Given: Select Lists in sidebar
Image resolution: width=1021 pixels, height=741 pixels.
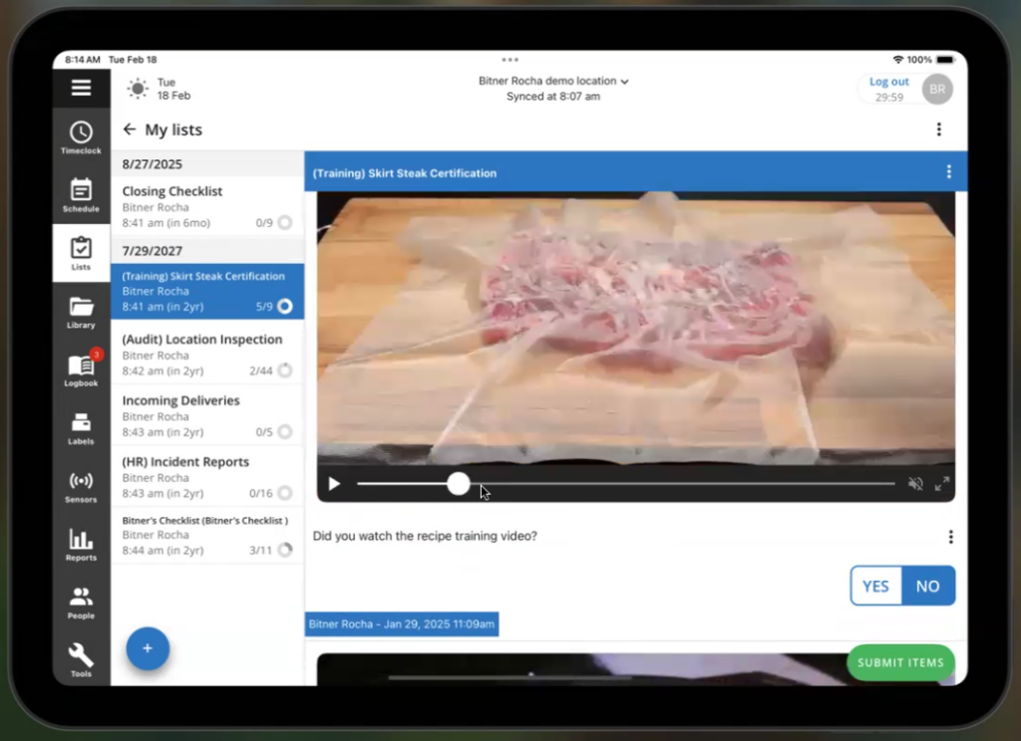Looking at the screenshot, I should 81,253.
